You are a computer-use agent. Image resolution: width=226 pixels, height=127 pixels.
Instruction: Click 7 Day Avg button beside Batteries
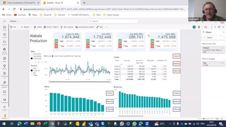point(177,109)
